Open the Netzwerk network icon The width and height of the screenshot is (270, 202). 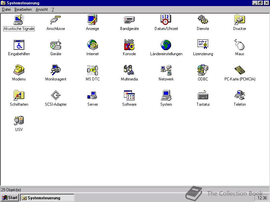pos(166,70)
